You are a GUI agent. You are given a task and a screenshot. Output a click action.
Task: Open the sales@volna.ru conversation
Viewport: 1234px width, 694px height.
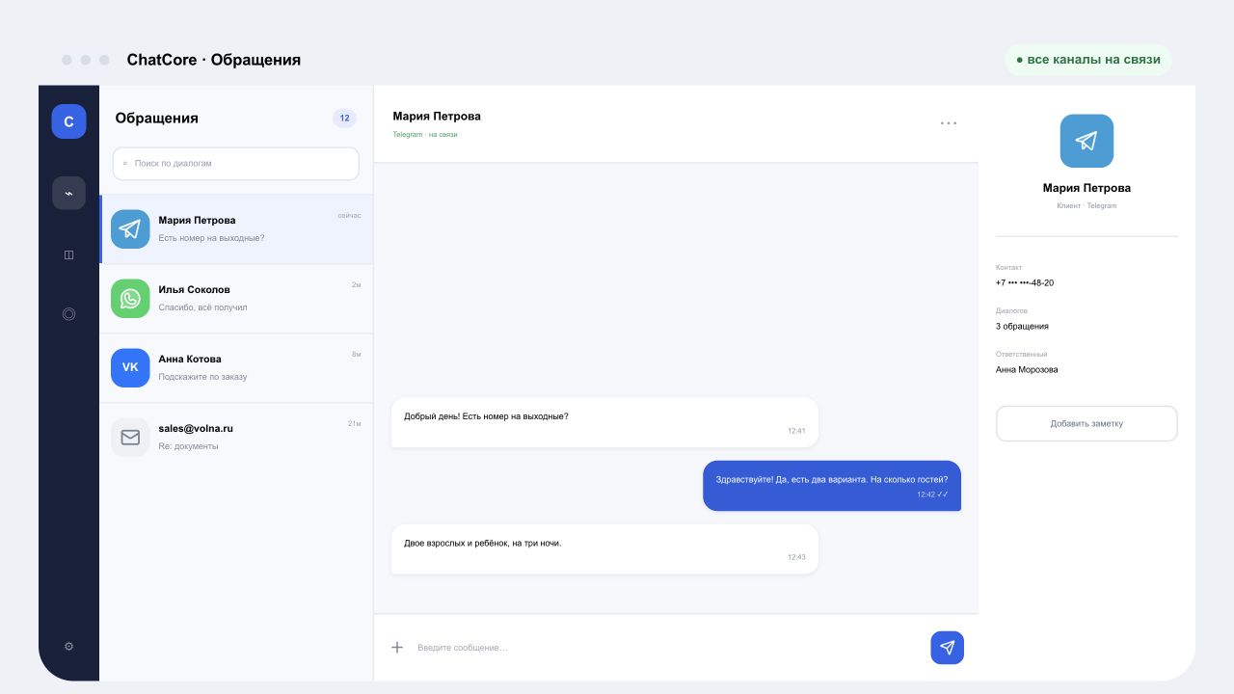click(236, 438)
